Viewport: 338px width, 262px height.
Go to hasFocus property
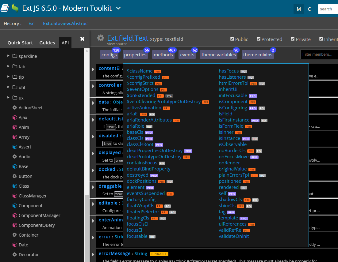coord(229,71)
